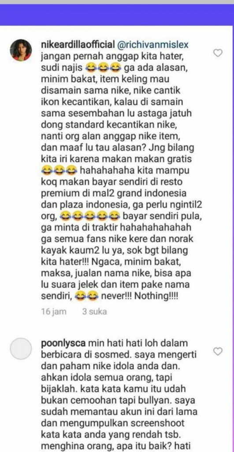Open poonlysca's blank profile avatar

point(20,349)
